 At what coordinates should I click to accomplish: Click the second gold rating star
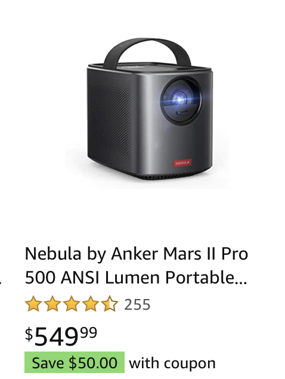click(x=52, y=304)
